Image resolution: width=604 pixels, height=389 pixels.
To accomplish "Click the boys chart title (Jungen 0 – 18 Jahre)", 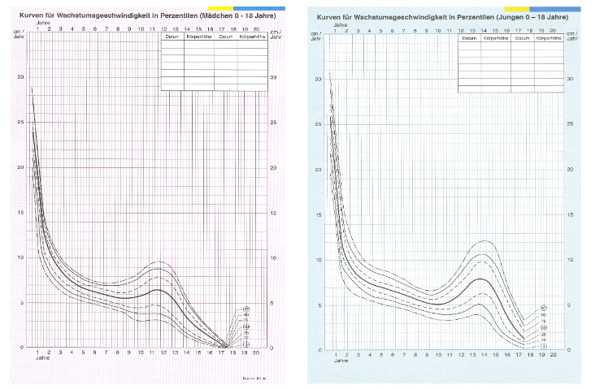I will click(x=441, y=16).
